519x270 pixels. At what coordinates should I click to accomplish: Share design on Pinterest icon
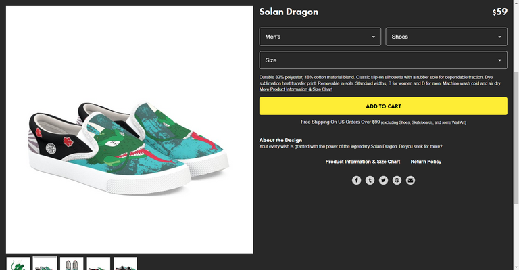click(397, 180)
